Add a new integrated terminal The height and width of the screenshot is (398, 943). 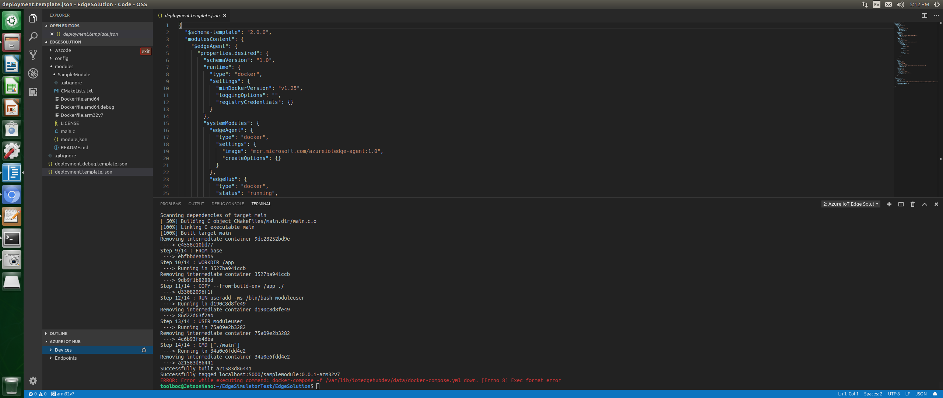[889, 204]
